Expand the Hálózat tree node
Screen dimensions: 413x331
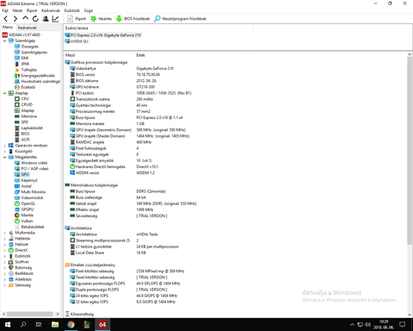4,244
